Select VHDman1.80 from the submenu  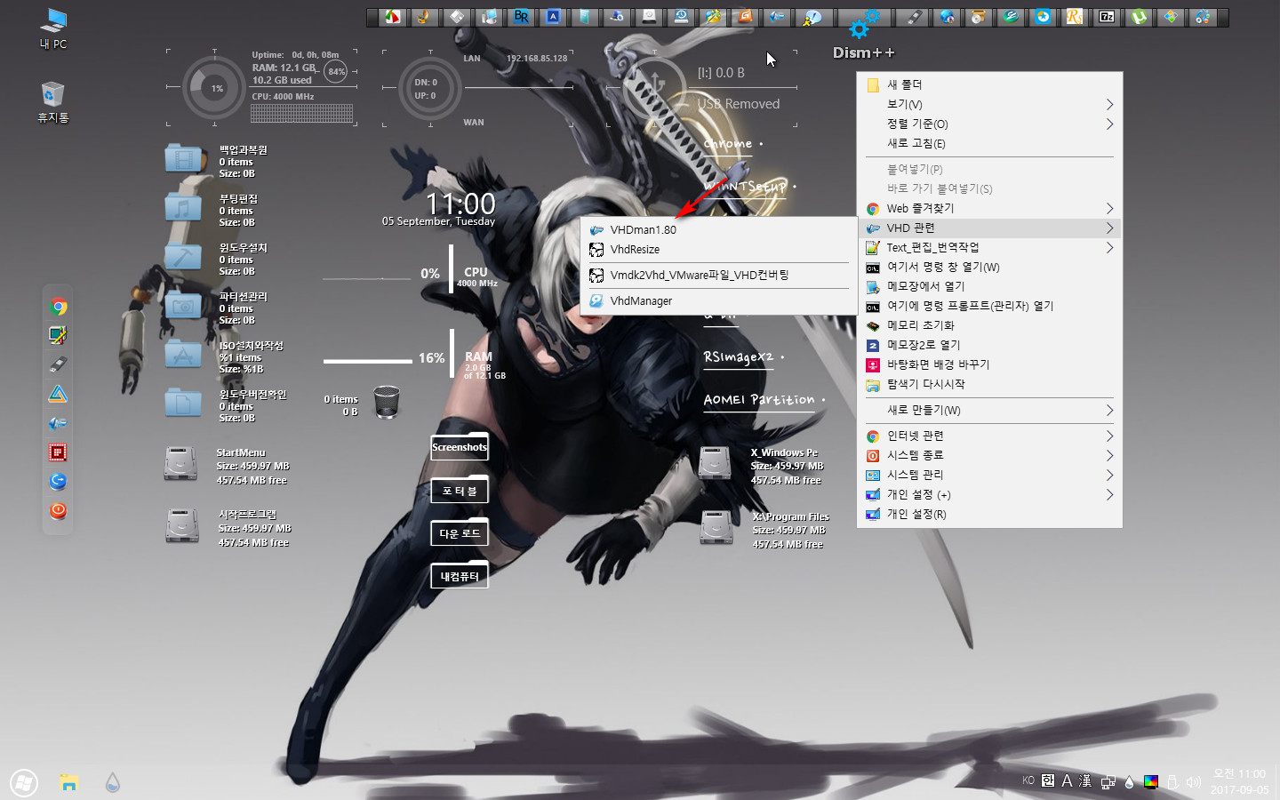(x=718, y=229)
